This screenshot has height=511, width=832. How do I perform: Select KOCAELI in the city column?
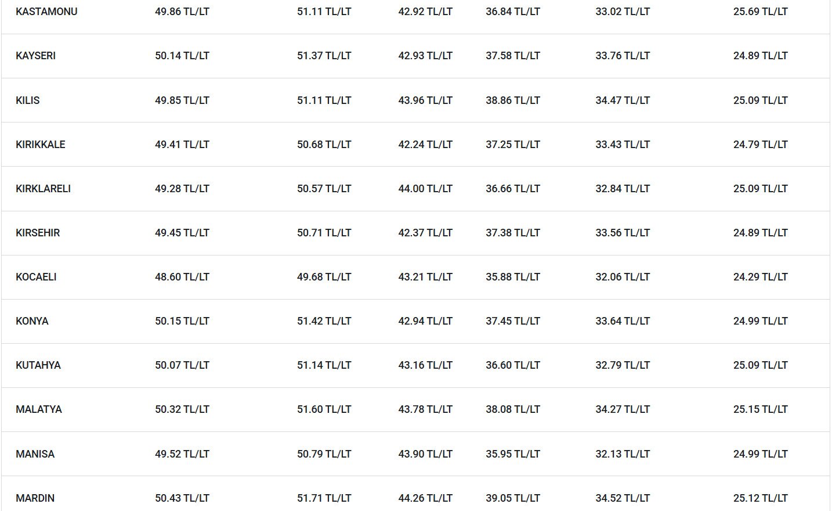[36, 277]
